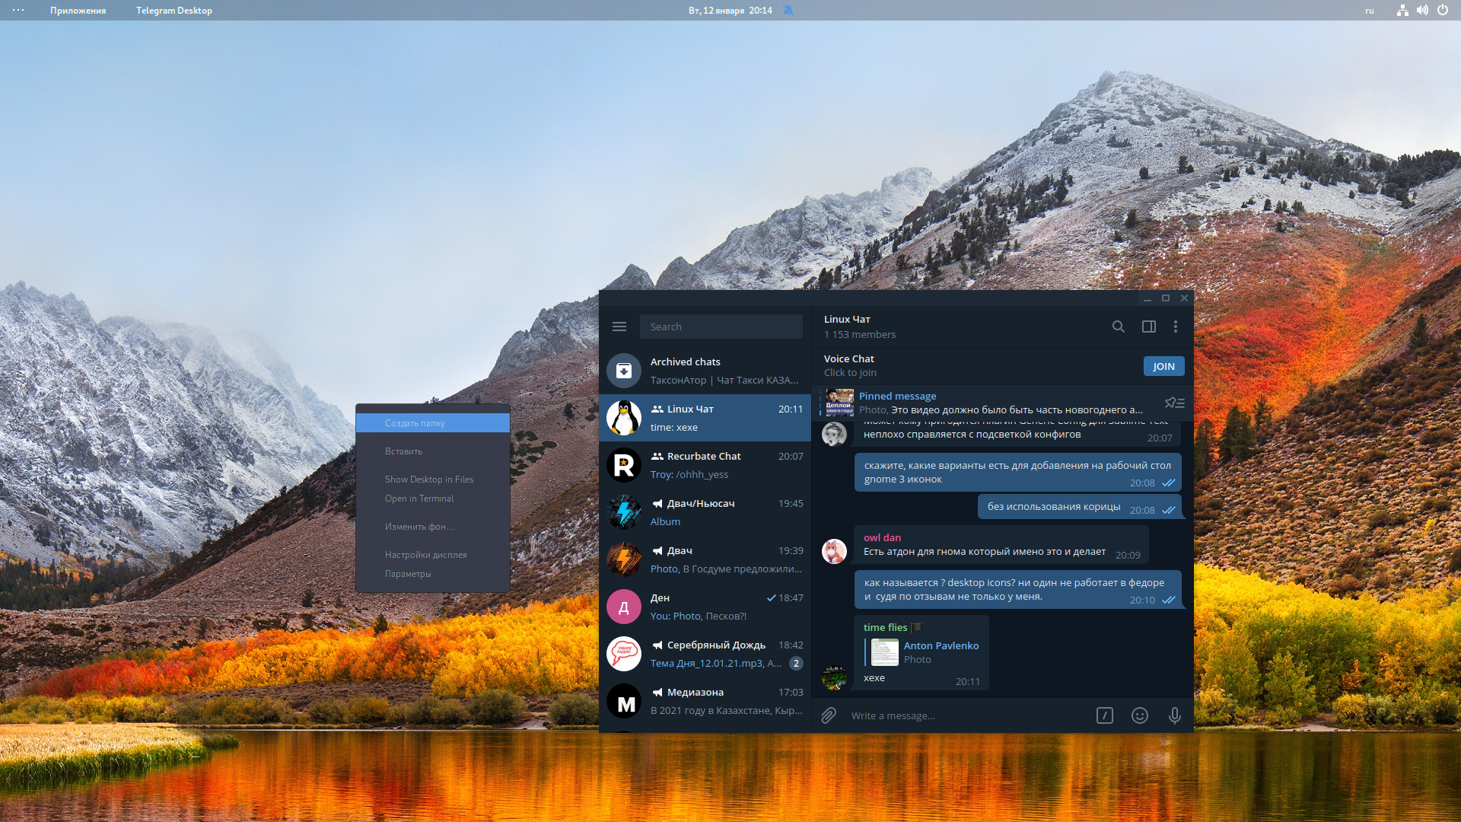The image size is (1461, 822).
Task: Click Ден contact avatar with letter Д
Action: tap(624, 607)
